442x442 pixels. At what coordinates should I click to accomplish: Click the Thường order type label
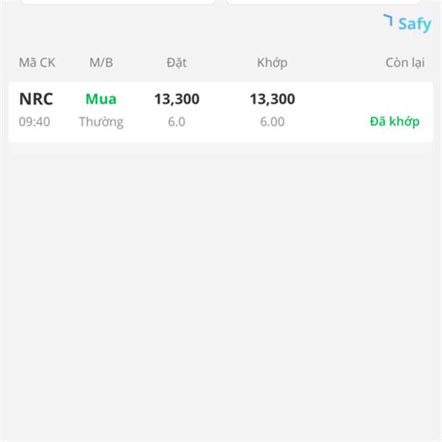click(x=101, y=122)
